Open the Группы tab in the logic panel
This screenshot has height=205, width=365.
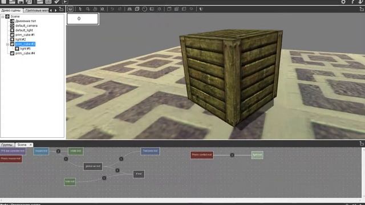click(x=7, y=145)
